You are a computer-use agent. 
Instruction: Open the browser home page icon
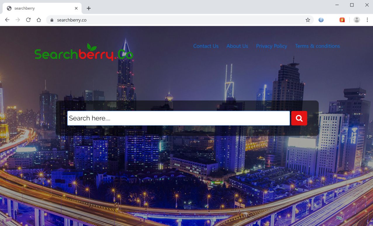[x=39, y=20]
